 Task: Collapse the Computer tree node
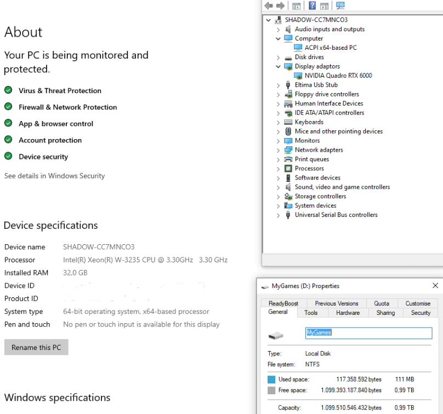point(279,39)
